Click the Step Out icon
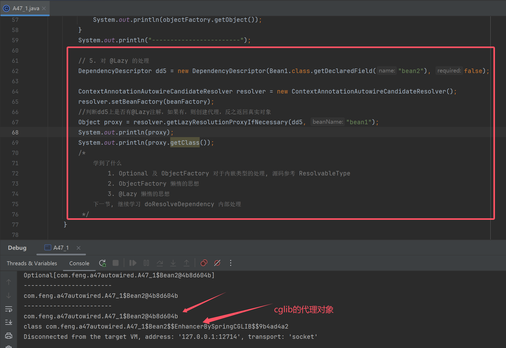 tap(187, 263)
